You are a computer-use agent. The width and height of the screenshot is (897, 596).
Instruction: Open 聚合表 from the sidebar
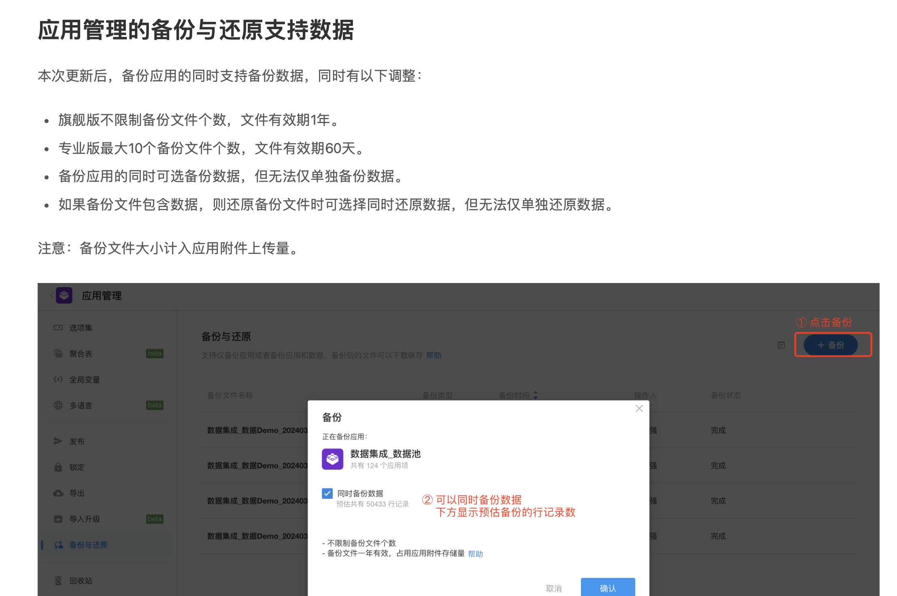[x=81, y=353]
